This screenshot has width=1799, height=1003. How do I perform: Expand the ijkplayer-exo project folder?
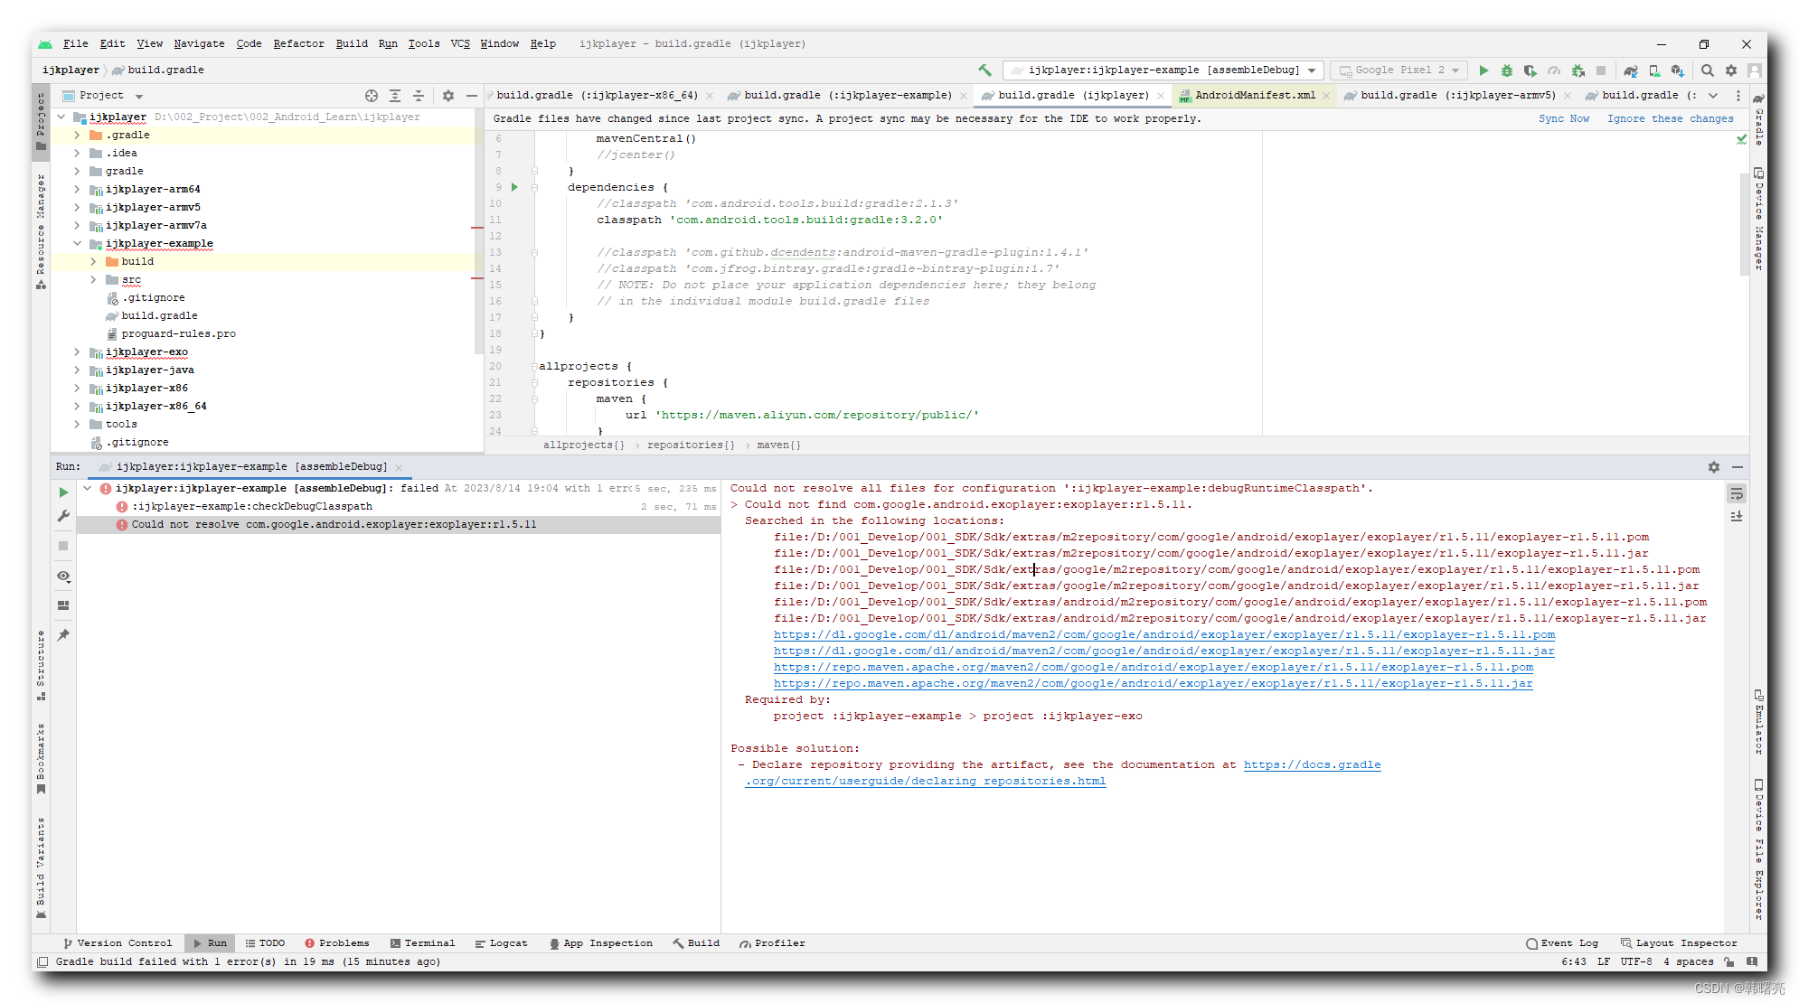79,352
